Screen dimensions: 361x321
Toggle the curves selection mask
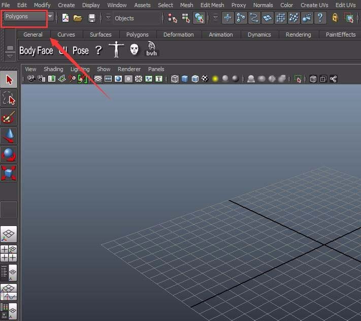pos(254,18)
